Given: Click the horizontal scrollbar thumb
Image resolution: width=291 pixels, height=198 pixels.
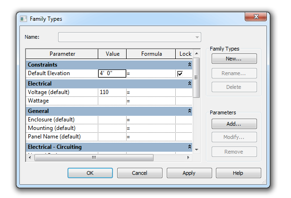Looking at the screenshot, I should coord(94,157).
